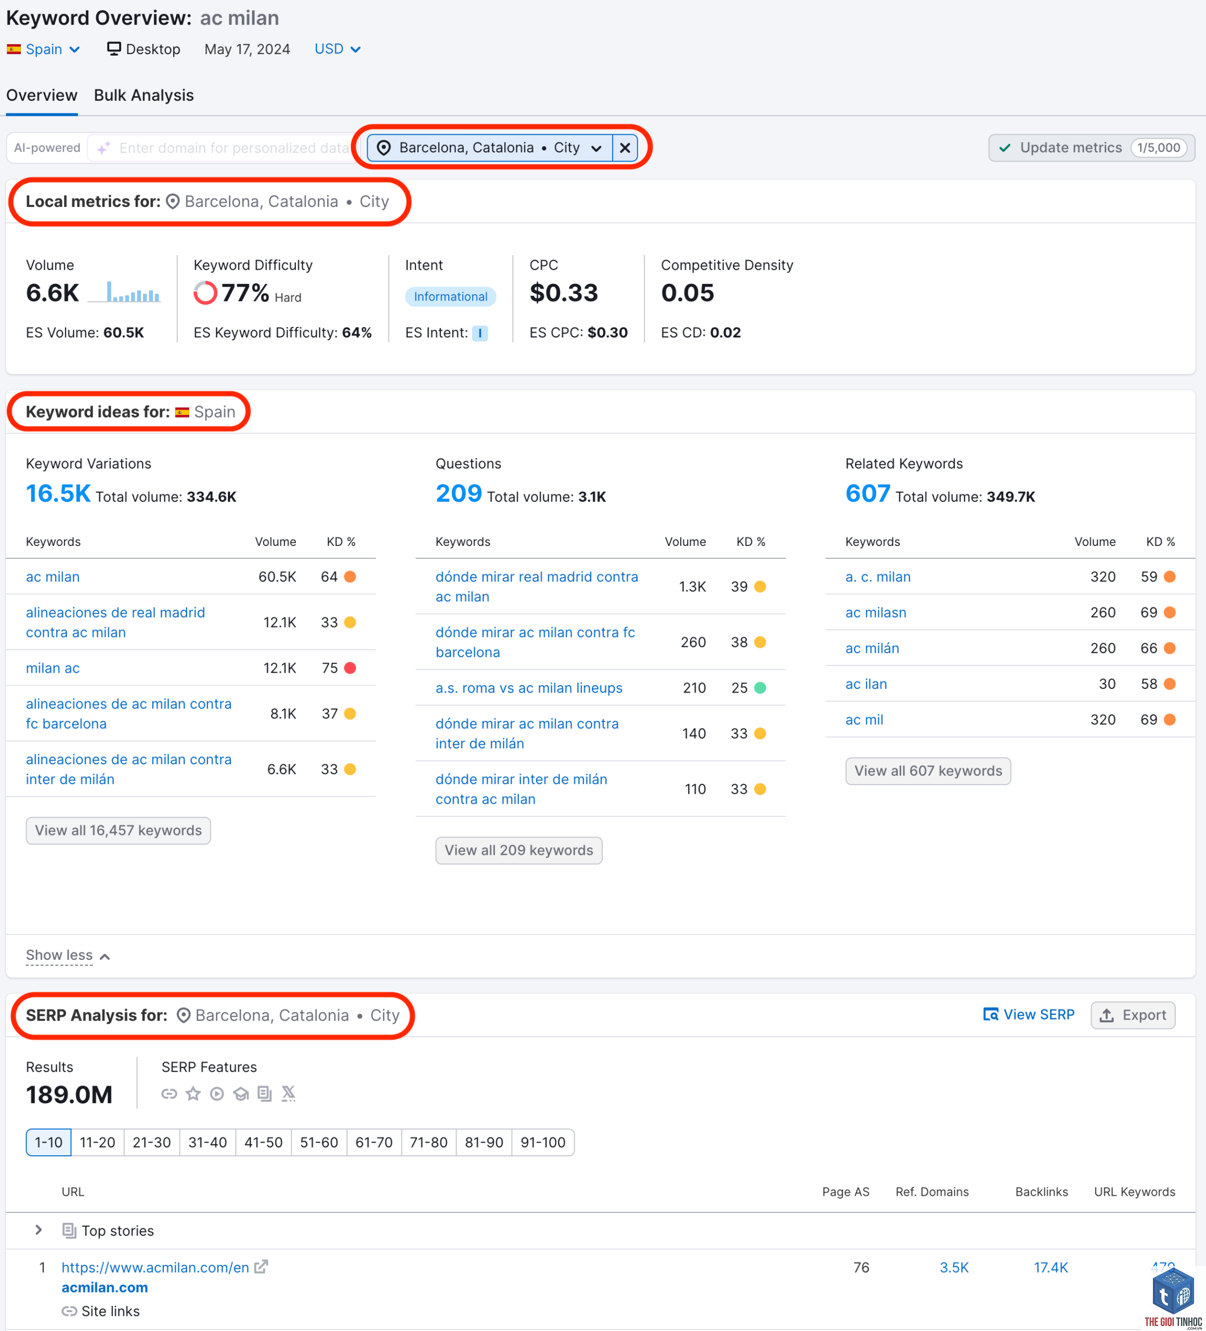Click the Site links SERP feature icon

point(169,1094)
